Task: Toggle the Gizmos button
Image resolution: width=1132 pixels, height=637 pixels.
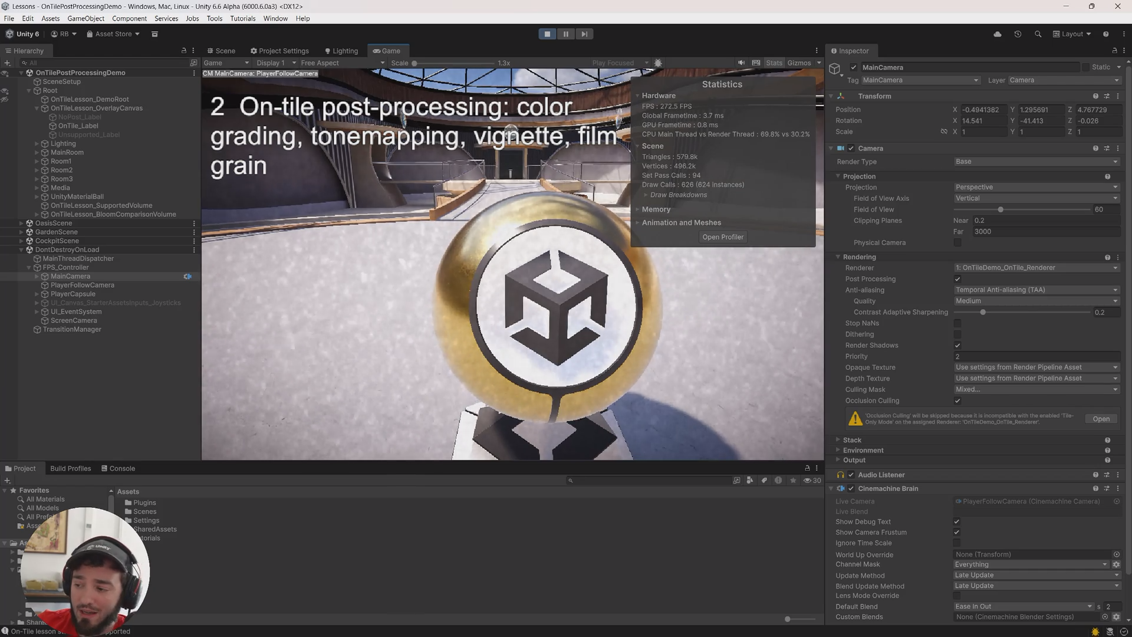Action: (799, 63)
